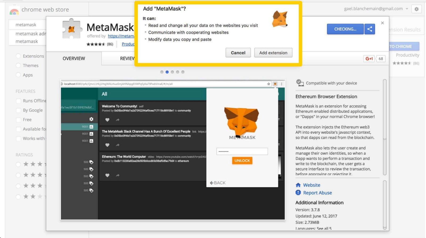426x238 pixels.
Task: Click the Report Abuse exclamation icon
Action: (x=298, y=193)
